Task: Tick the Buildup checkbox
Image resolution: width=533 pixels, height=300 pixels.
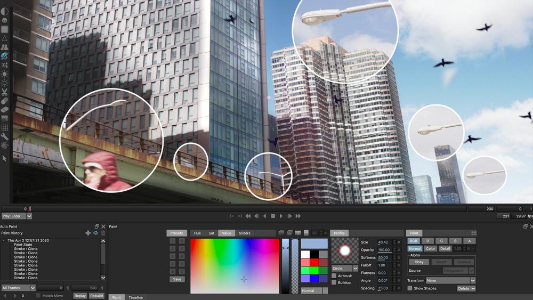Action: click(x=334, y=282)
